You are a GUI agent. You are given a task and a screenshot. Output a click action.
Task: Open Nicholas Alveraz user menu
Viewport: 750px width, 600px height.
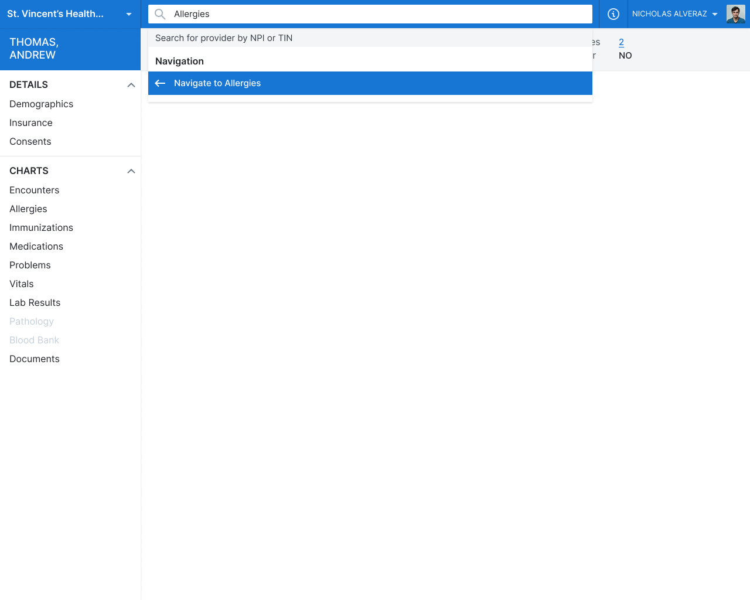(x=675, y=14)
